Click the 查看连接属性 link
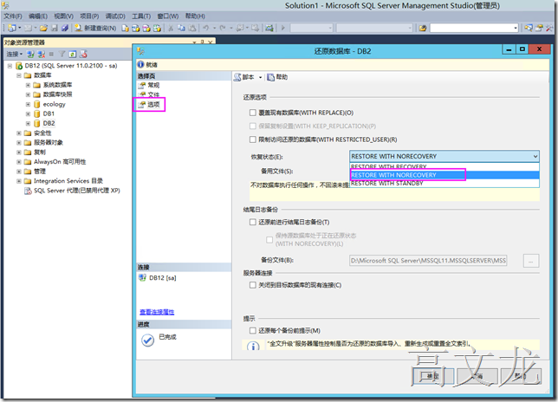Image resolution: width=558 pixels, height=402 pixels. (x=157, y=312)
